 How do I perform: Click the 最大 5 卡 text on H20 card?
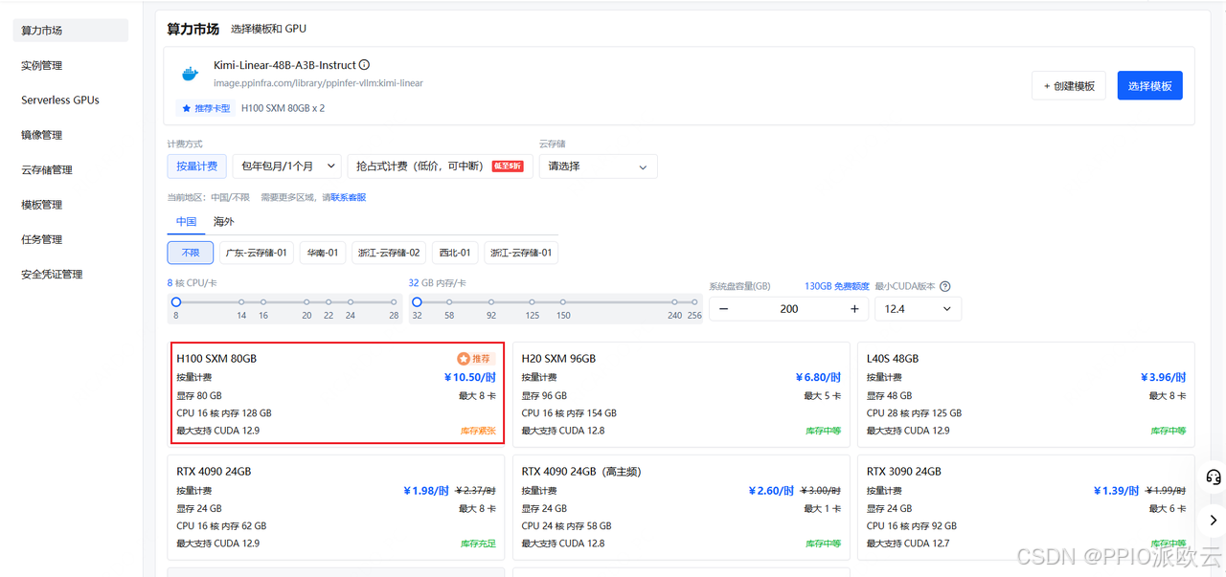point(823,395)
